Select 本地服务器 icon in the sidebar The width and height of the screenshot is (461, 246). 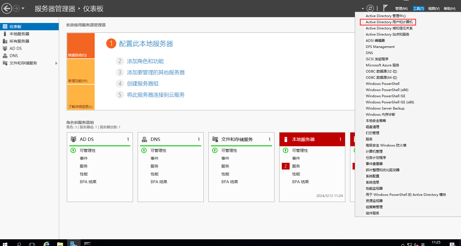pos(5,34)
